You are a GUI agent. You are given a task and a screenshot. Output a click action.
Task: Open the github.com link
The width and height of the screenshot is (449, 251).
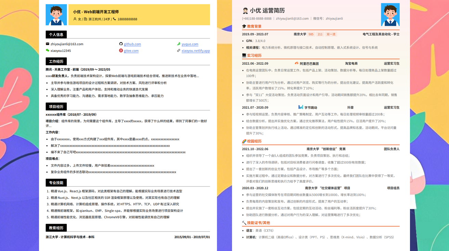pyautogui.click(x=132, y=44)
